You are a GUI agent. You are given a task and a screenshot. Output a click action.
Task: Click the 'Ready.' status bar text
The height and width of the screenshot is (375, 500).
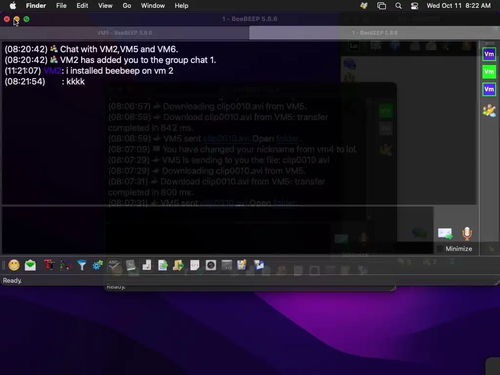coord(12,281)
